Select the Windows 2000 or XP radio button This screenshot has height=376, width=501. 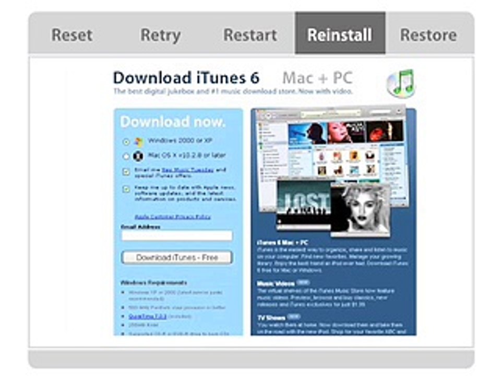click(126, 142)
